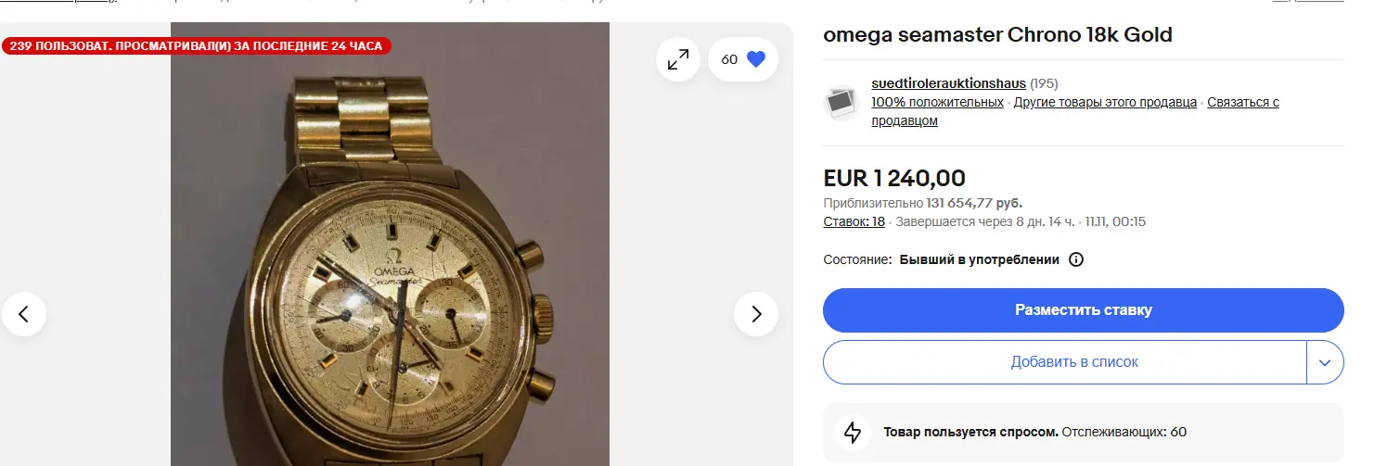This screenshot has width=1387, height=466.
Task: Open seller suedtirolerauktionshaus profile link
Action: pyautogui.click(x=948, y=83)
